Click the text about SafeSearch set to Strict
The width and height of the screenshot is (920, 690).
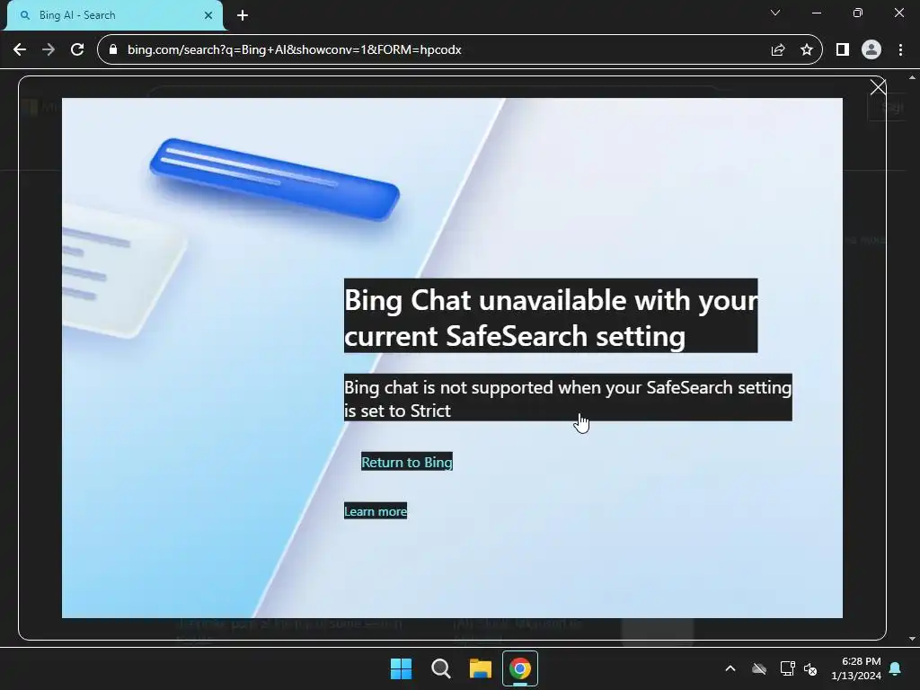568,398
